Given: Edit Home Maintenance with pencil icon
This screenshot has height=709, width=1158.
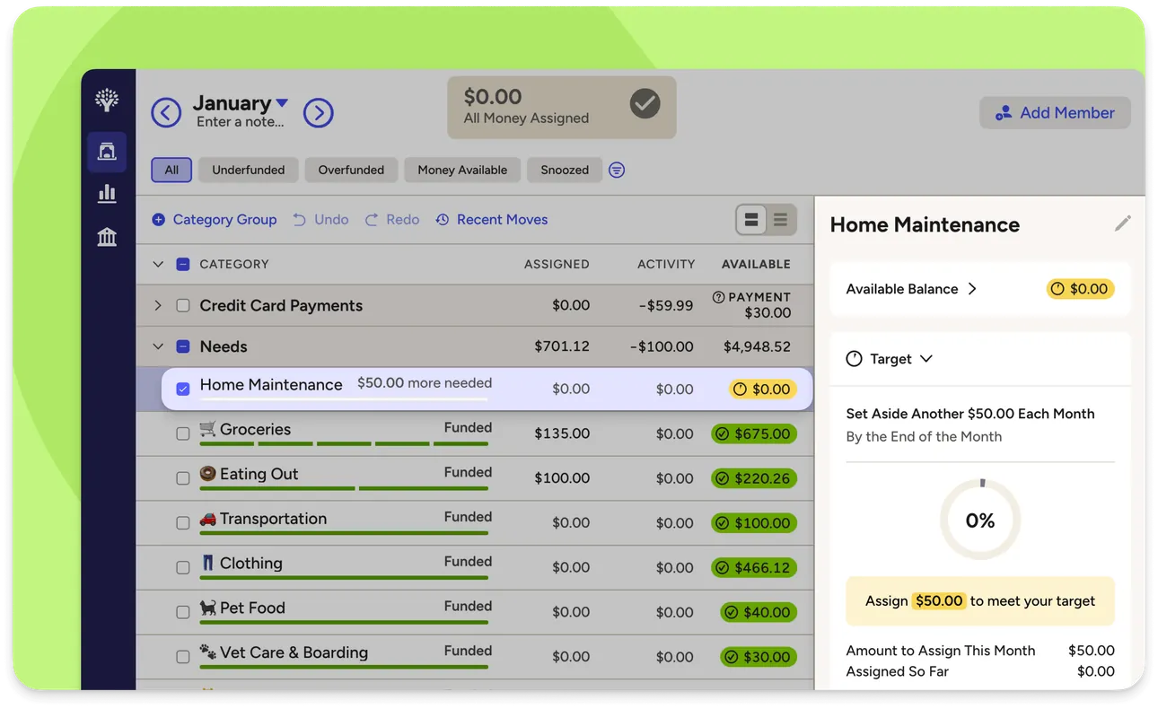Looking at the screenshot, I should [1123, 223].
